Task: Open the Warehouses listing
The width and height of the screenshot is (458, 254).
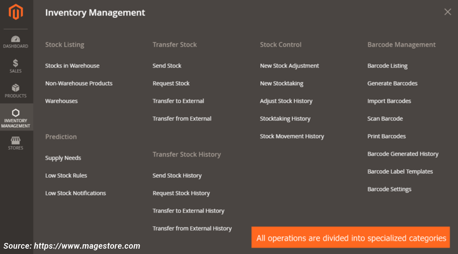Action: (61, 101)
